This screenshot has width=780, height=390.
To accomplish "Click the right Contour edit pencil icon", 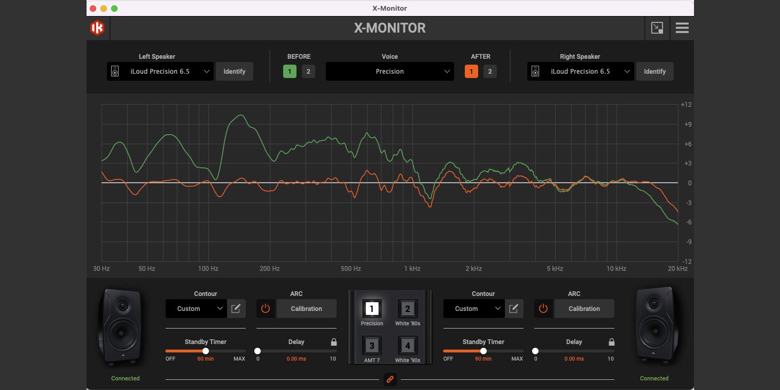I will 514,308.
